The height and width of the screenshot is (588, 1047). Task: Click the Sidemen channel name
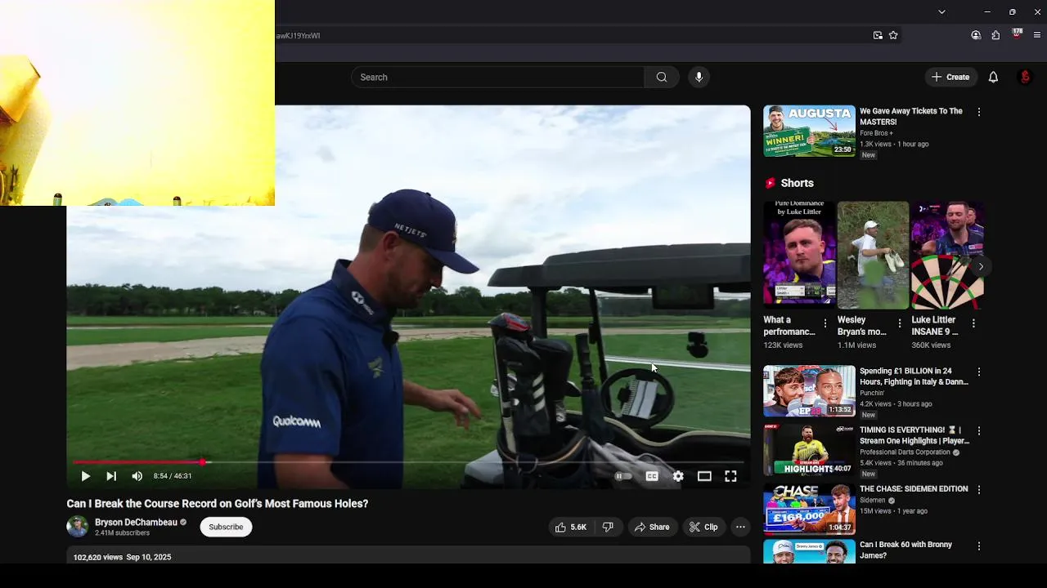click(873, 501)
